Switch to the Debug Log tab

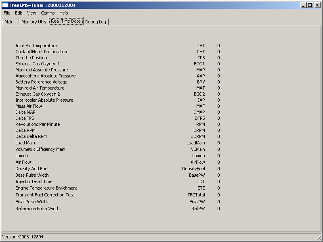point(96,22)
